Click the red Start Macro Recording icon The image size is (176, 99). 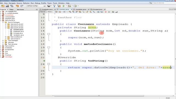pyautogui.click(x=106, y=12)
